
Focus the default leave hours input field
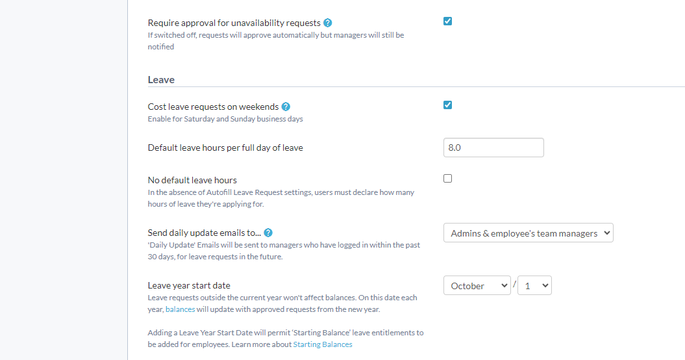tap(493, 148)
